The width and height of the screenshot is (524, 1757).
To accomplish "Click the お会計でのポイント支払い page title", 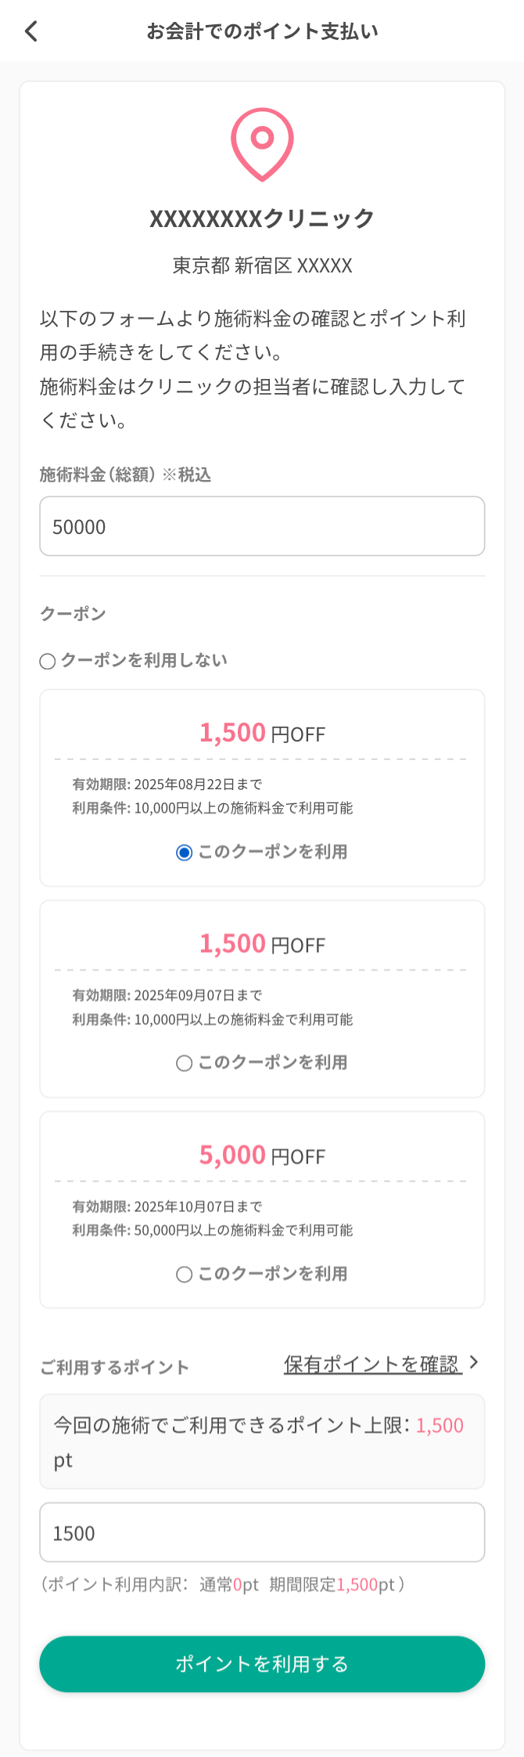I will 262,31.
